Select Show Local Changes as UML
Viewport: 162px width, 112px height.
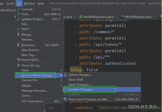point(102,99)
